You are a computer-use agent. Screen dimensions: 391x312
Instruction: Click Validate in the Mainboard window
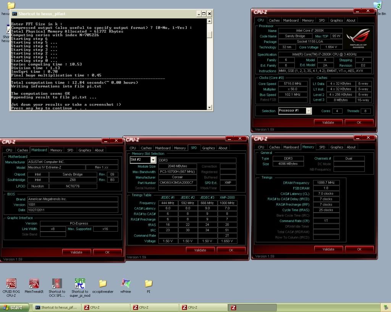point(76,252)
